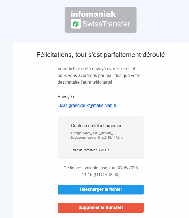Click the green SwissTransfer logo icon
Viewport: 189px width, 218px height.
76,24
